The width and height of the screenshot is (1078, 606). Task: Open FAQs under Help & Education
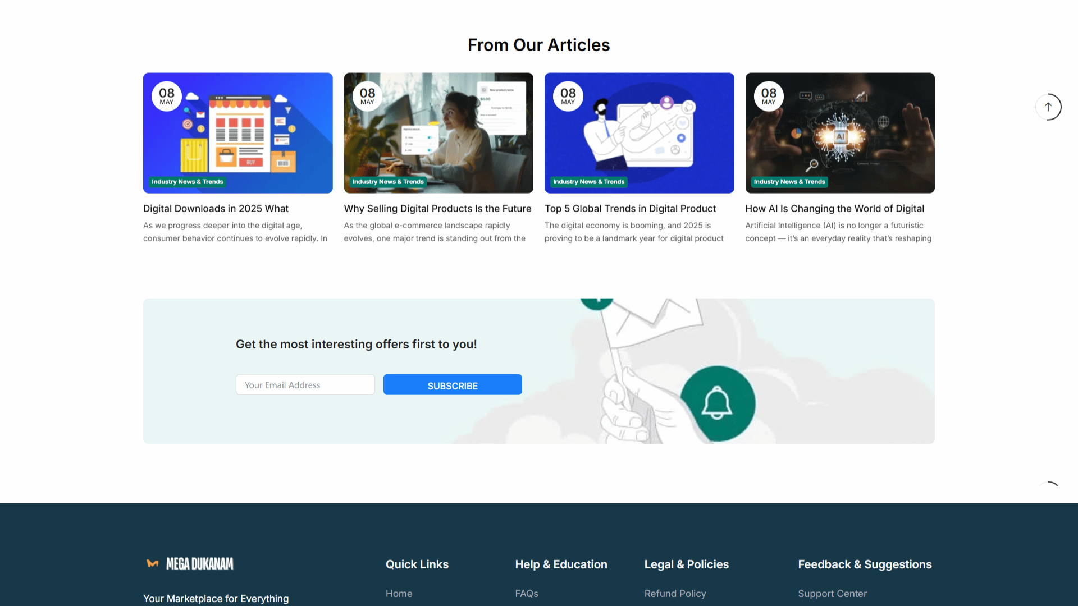click(x=527, y=594)
